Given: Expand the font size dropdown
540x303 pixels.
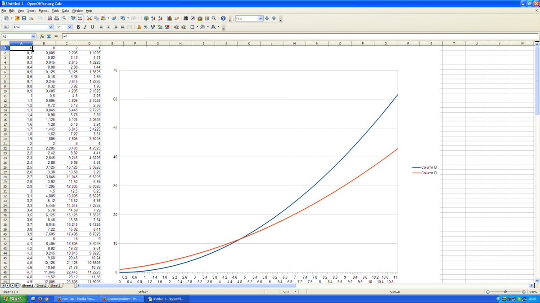Looking at the screenshot, I should 70,27.
